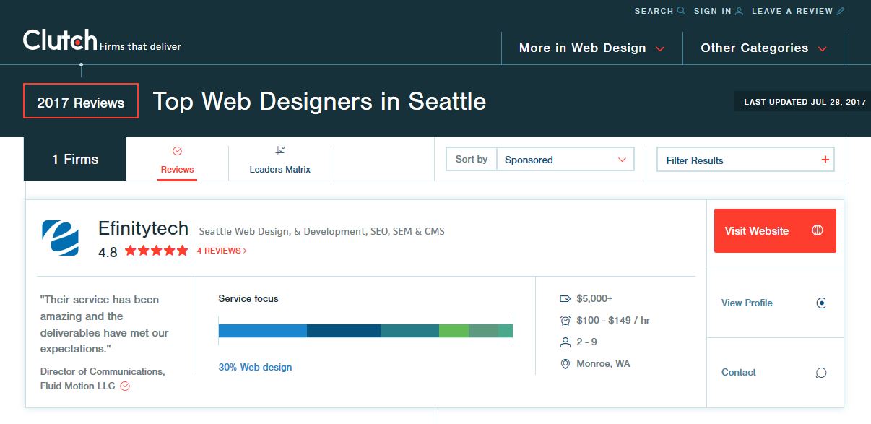Viewport: 871px width, 424px height.
Task: Click the $5,000+ project size text
Action: [x=594, y=298]
